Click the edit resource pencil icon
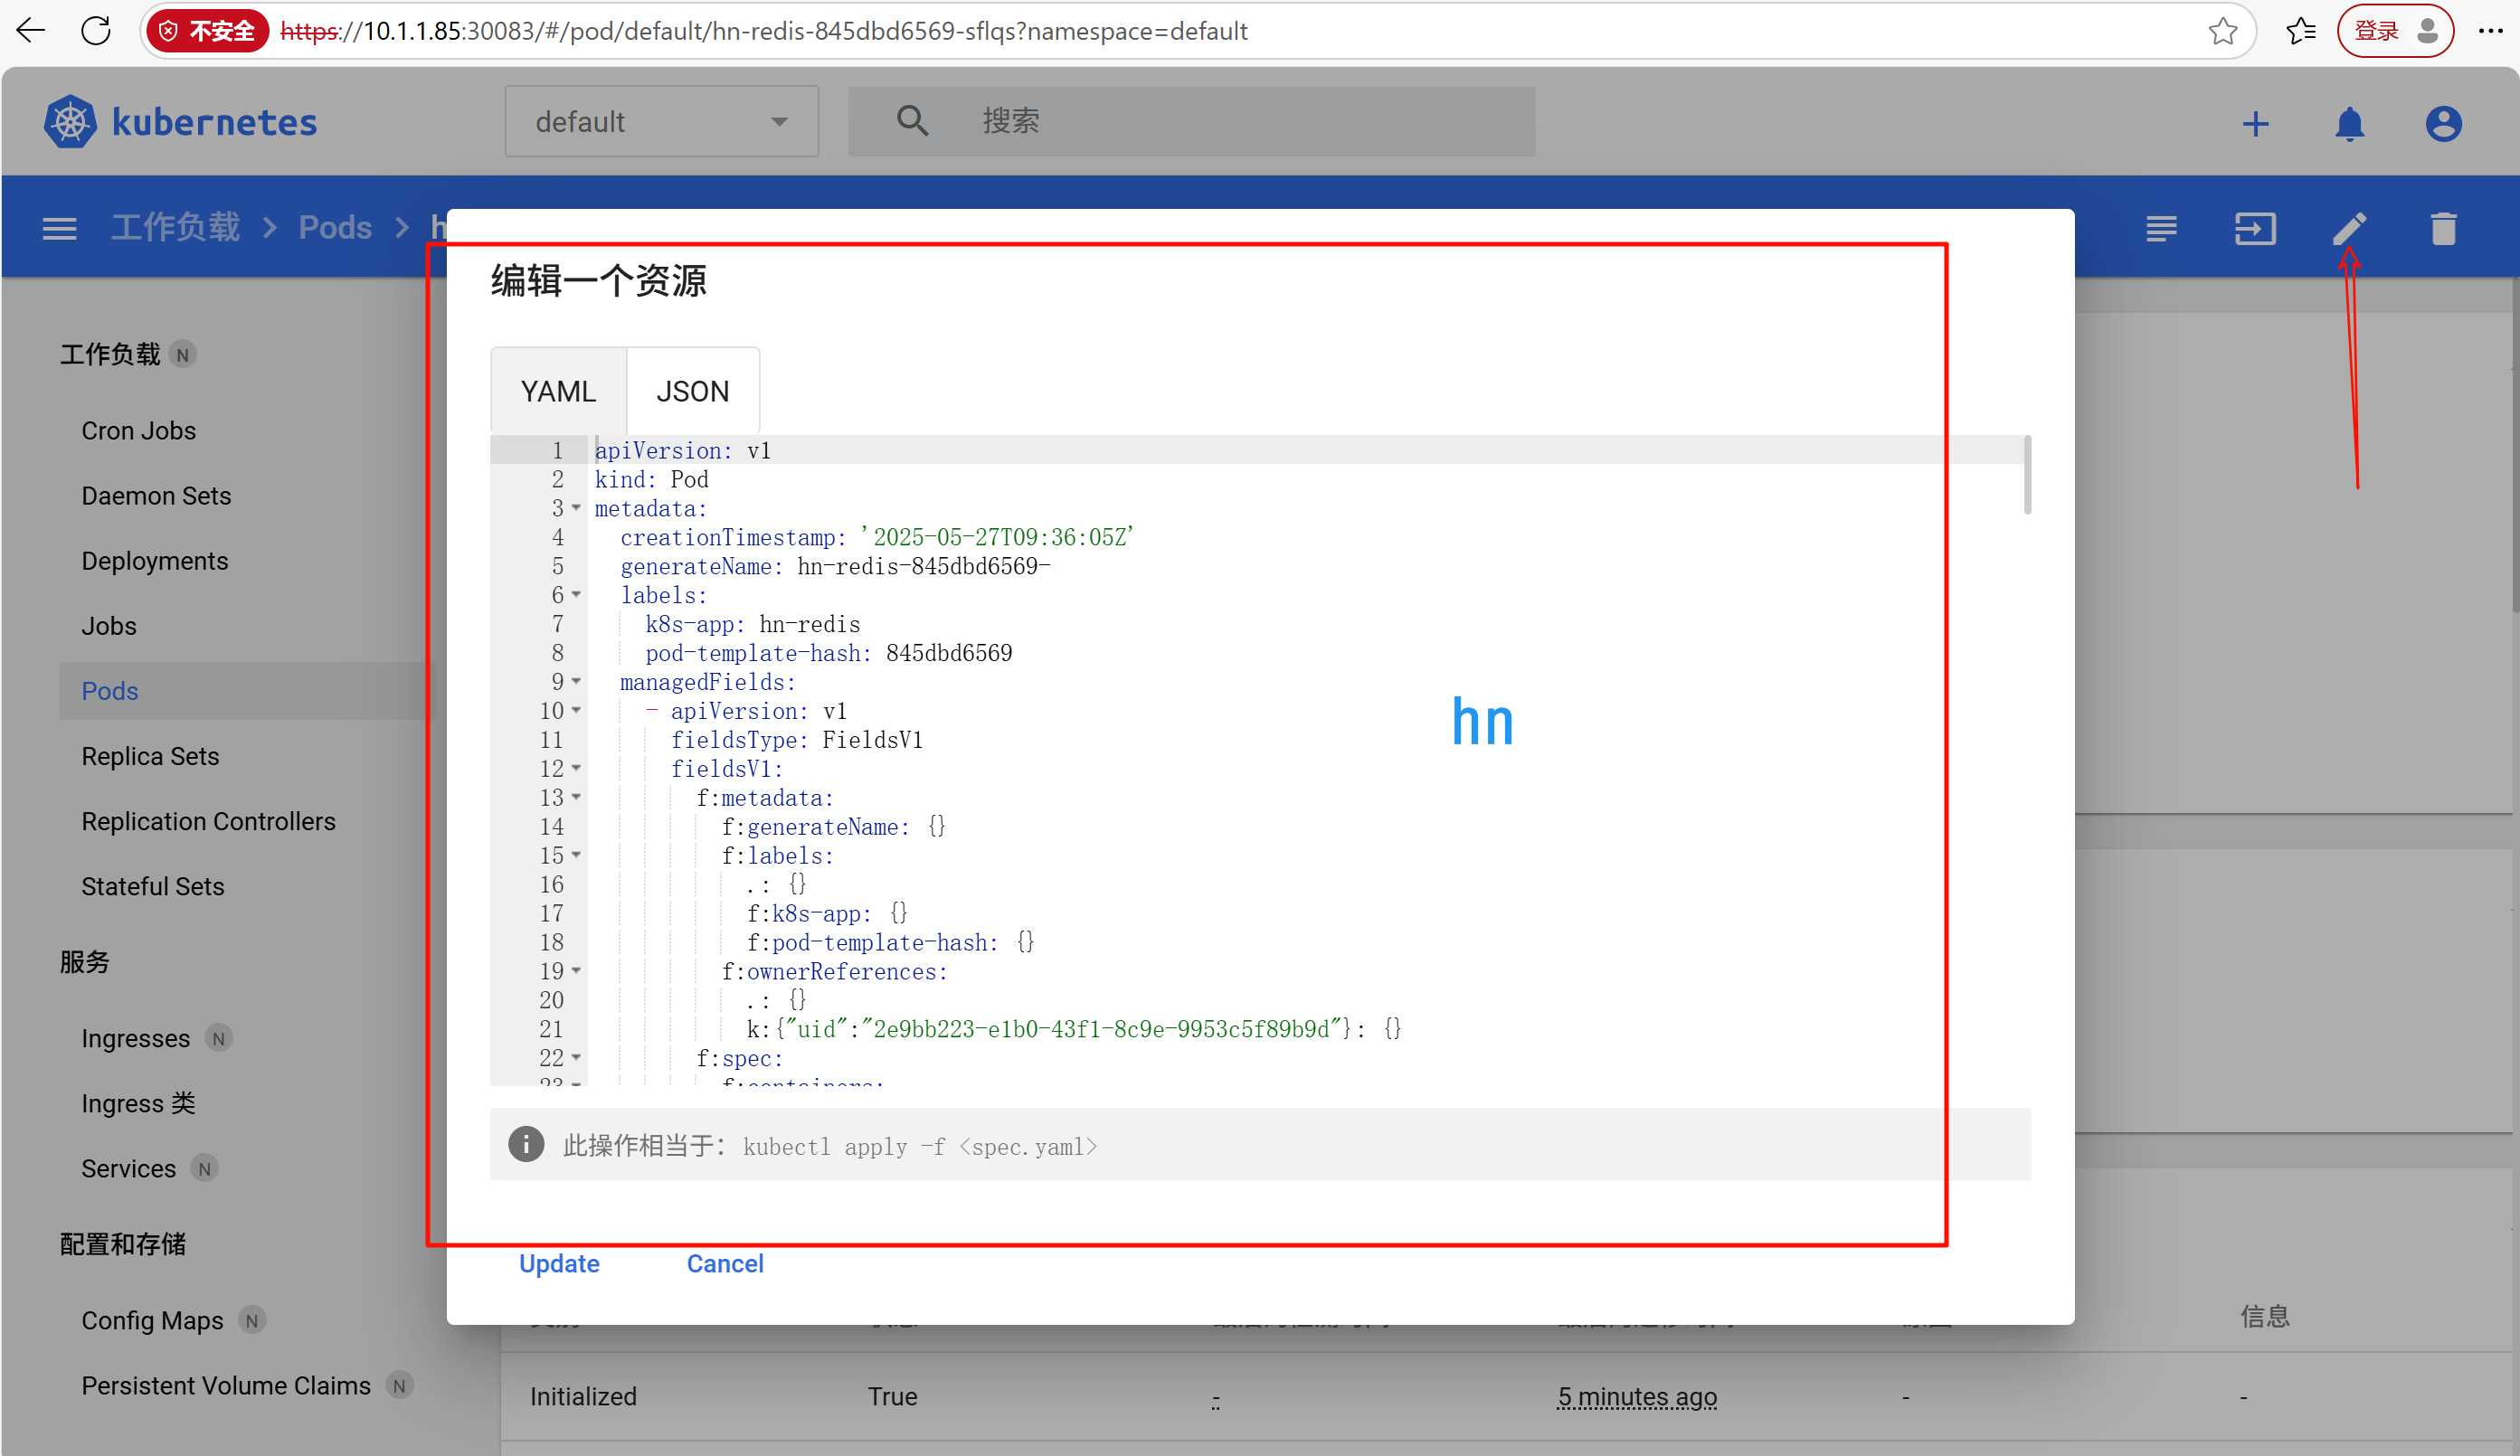The height and width of the screenshot is (1456, 2520). 2349,229
